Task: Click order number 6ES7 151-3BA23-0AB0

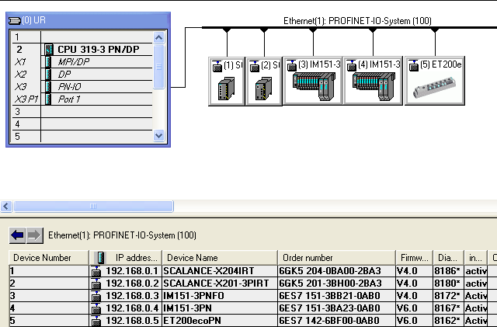Action: pyautogui.click(x=336, y=308)
